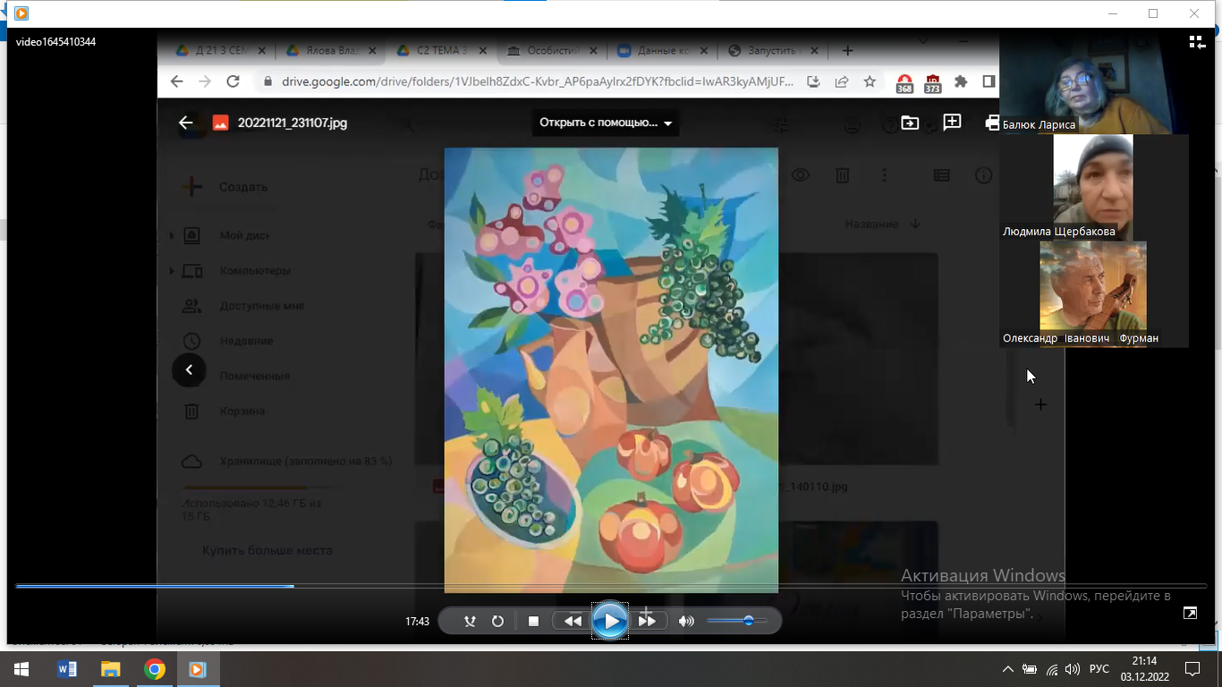
Task: Click the Chrome forward navigation arrow
Action: click(x=205, y=81)
